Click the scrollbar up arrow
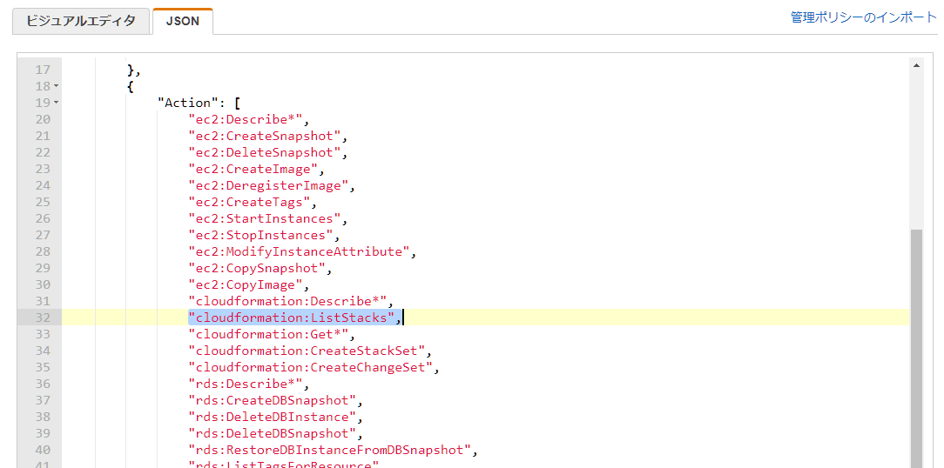This screenshot has width=944, height=468. pyautogui.click(x=916, y=65)
